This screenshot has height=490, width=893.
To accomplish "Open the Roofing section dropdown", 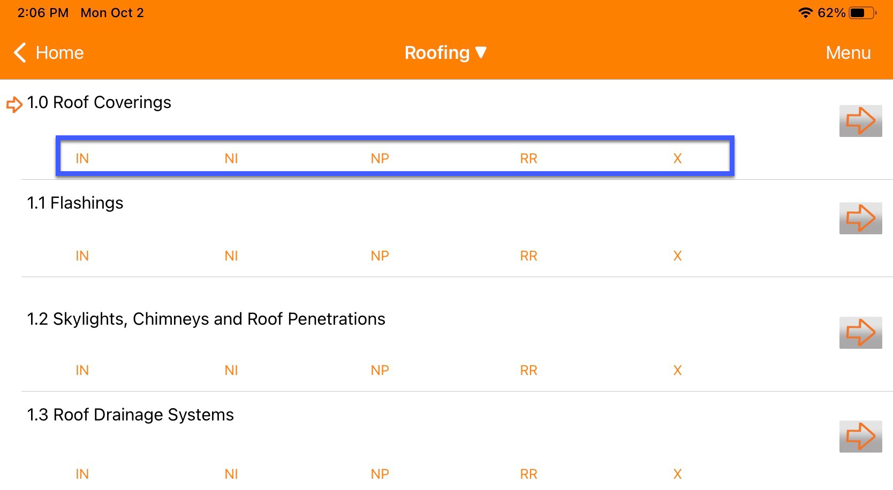I will (446, 52).
